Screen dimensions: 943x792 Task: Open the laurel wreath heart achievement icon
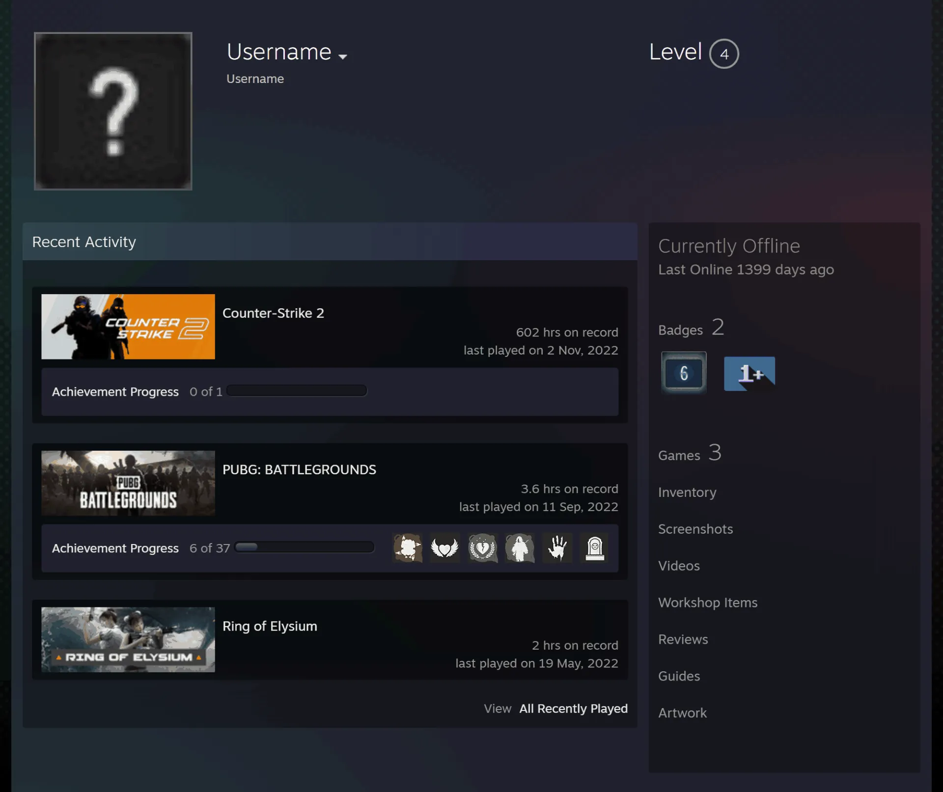coord(483,548)
